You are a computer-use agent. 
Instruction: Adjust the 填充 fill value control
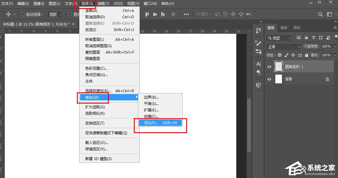click(326, 55)
